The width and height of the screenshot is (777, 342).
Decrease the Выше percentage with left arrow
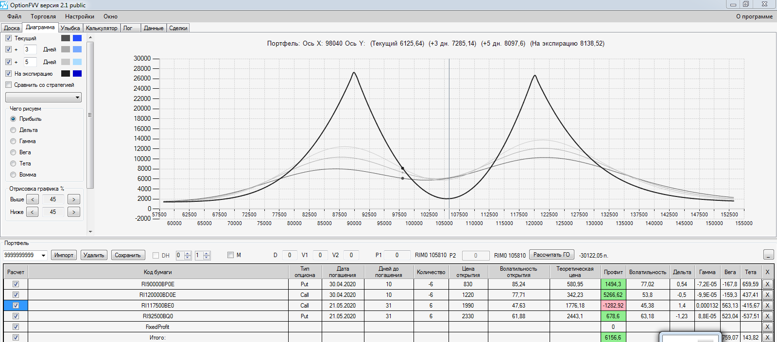(x=32, y=199)
